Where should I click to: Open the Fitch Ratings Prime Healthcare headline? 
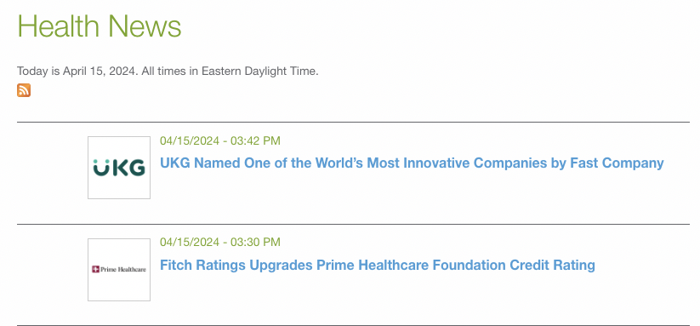pos(378,265)
